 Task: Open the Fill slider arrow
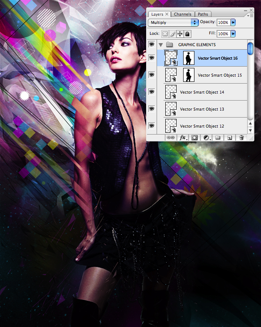pos(233,34)
